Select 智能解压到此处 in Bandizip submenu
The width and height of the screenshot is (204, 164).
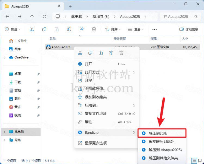click(x=162, y=141)
